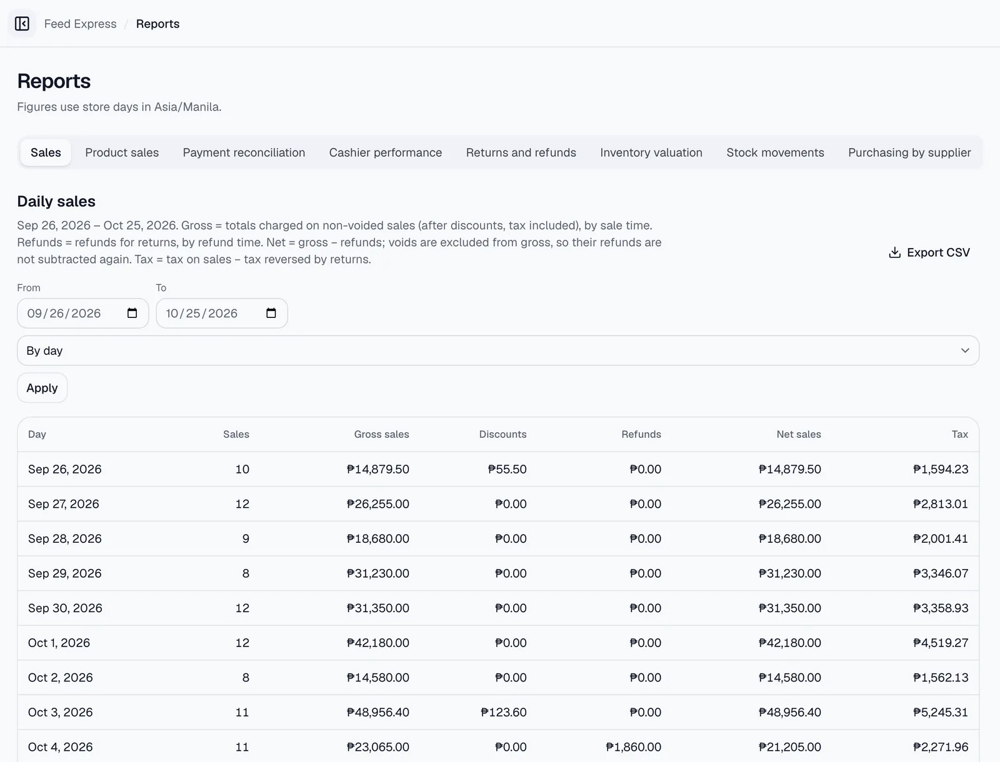1000x762 pixels.
Task: Click the Net sales column header
Action: tap(799, 434)
